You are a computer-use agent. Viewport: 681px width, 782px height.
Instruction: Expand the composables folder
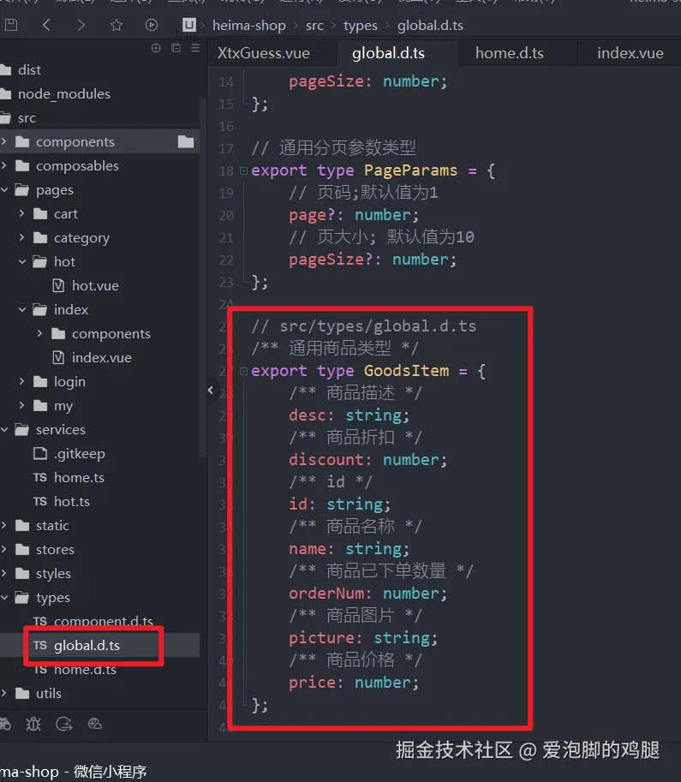[4, 165]
